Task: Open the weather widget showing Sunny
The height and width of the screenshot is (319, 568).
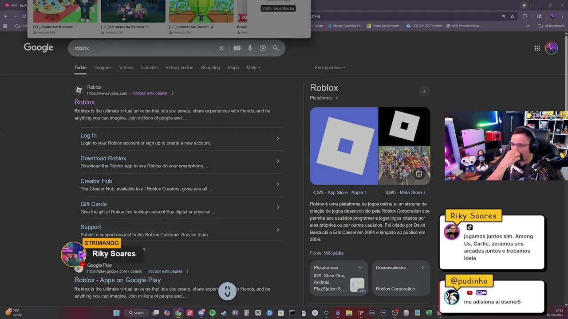Action: (13, 313)
